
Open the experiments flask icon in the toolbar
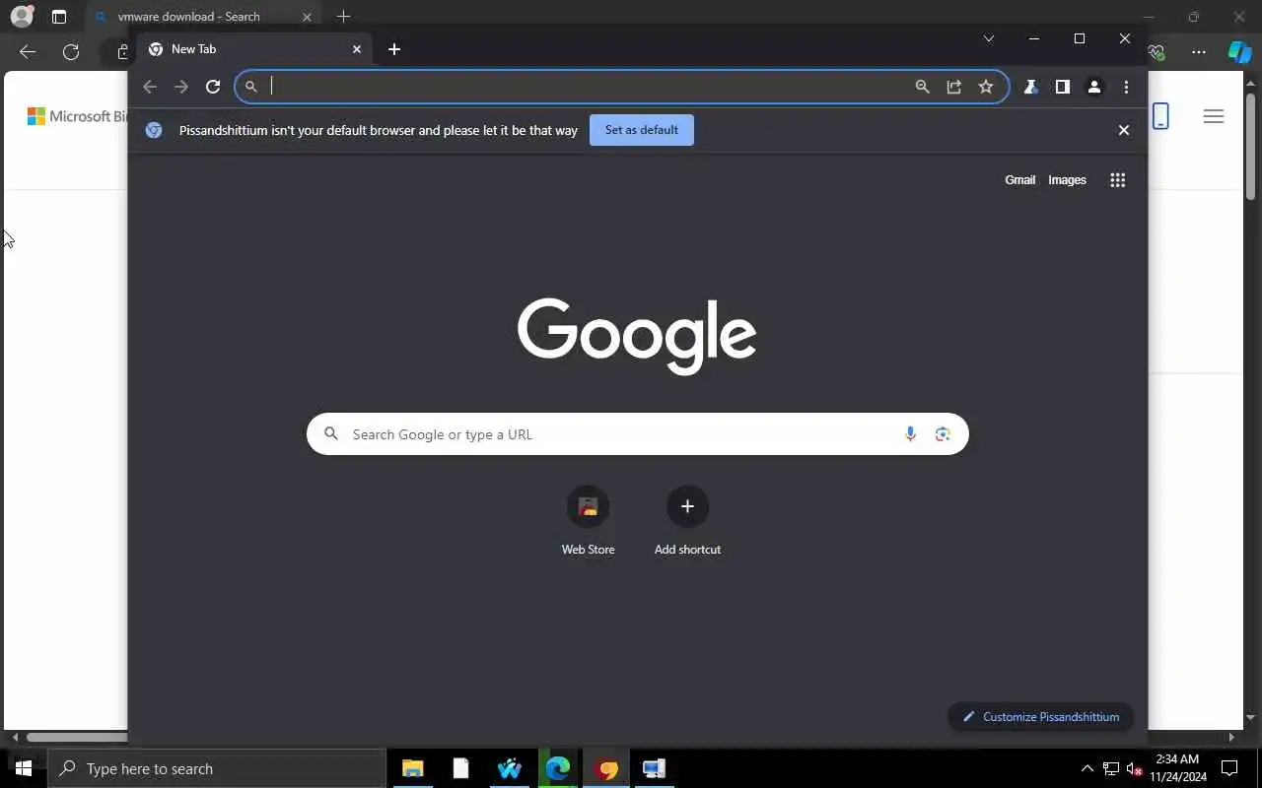click(x=1030, y=87)
